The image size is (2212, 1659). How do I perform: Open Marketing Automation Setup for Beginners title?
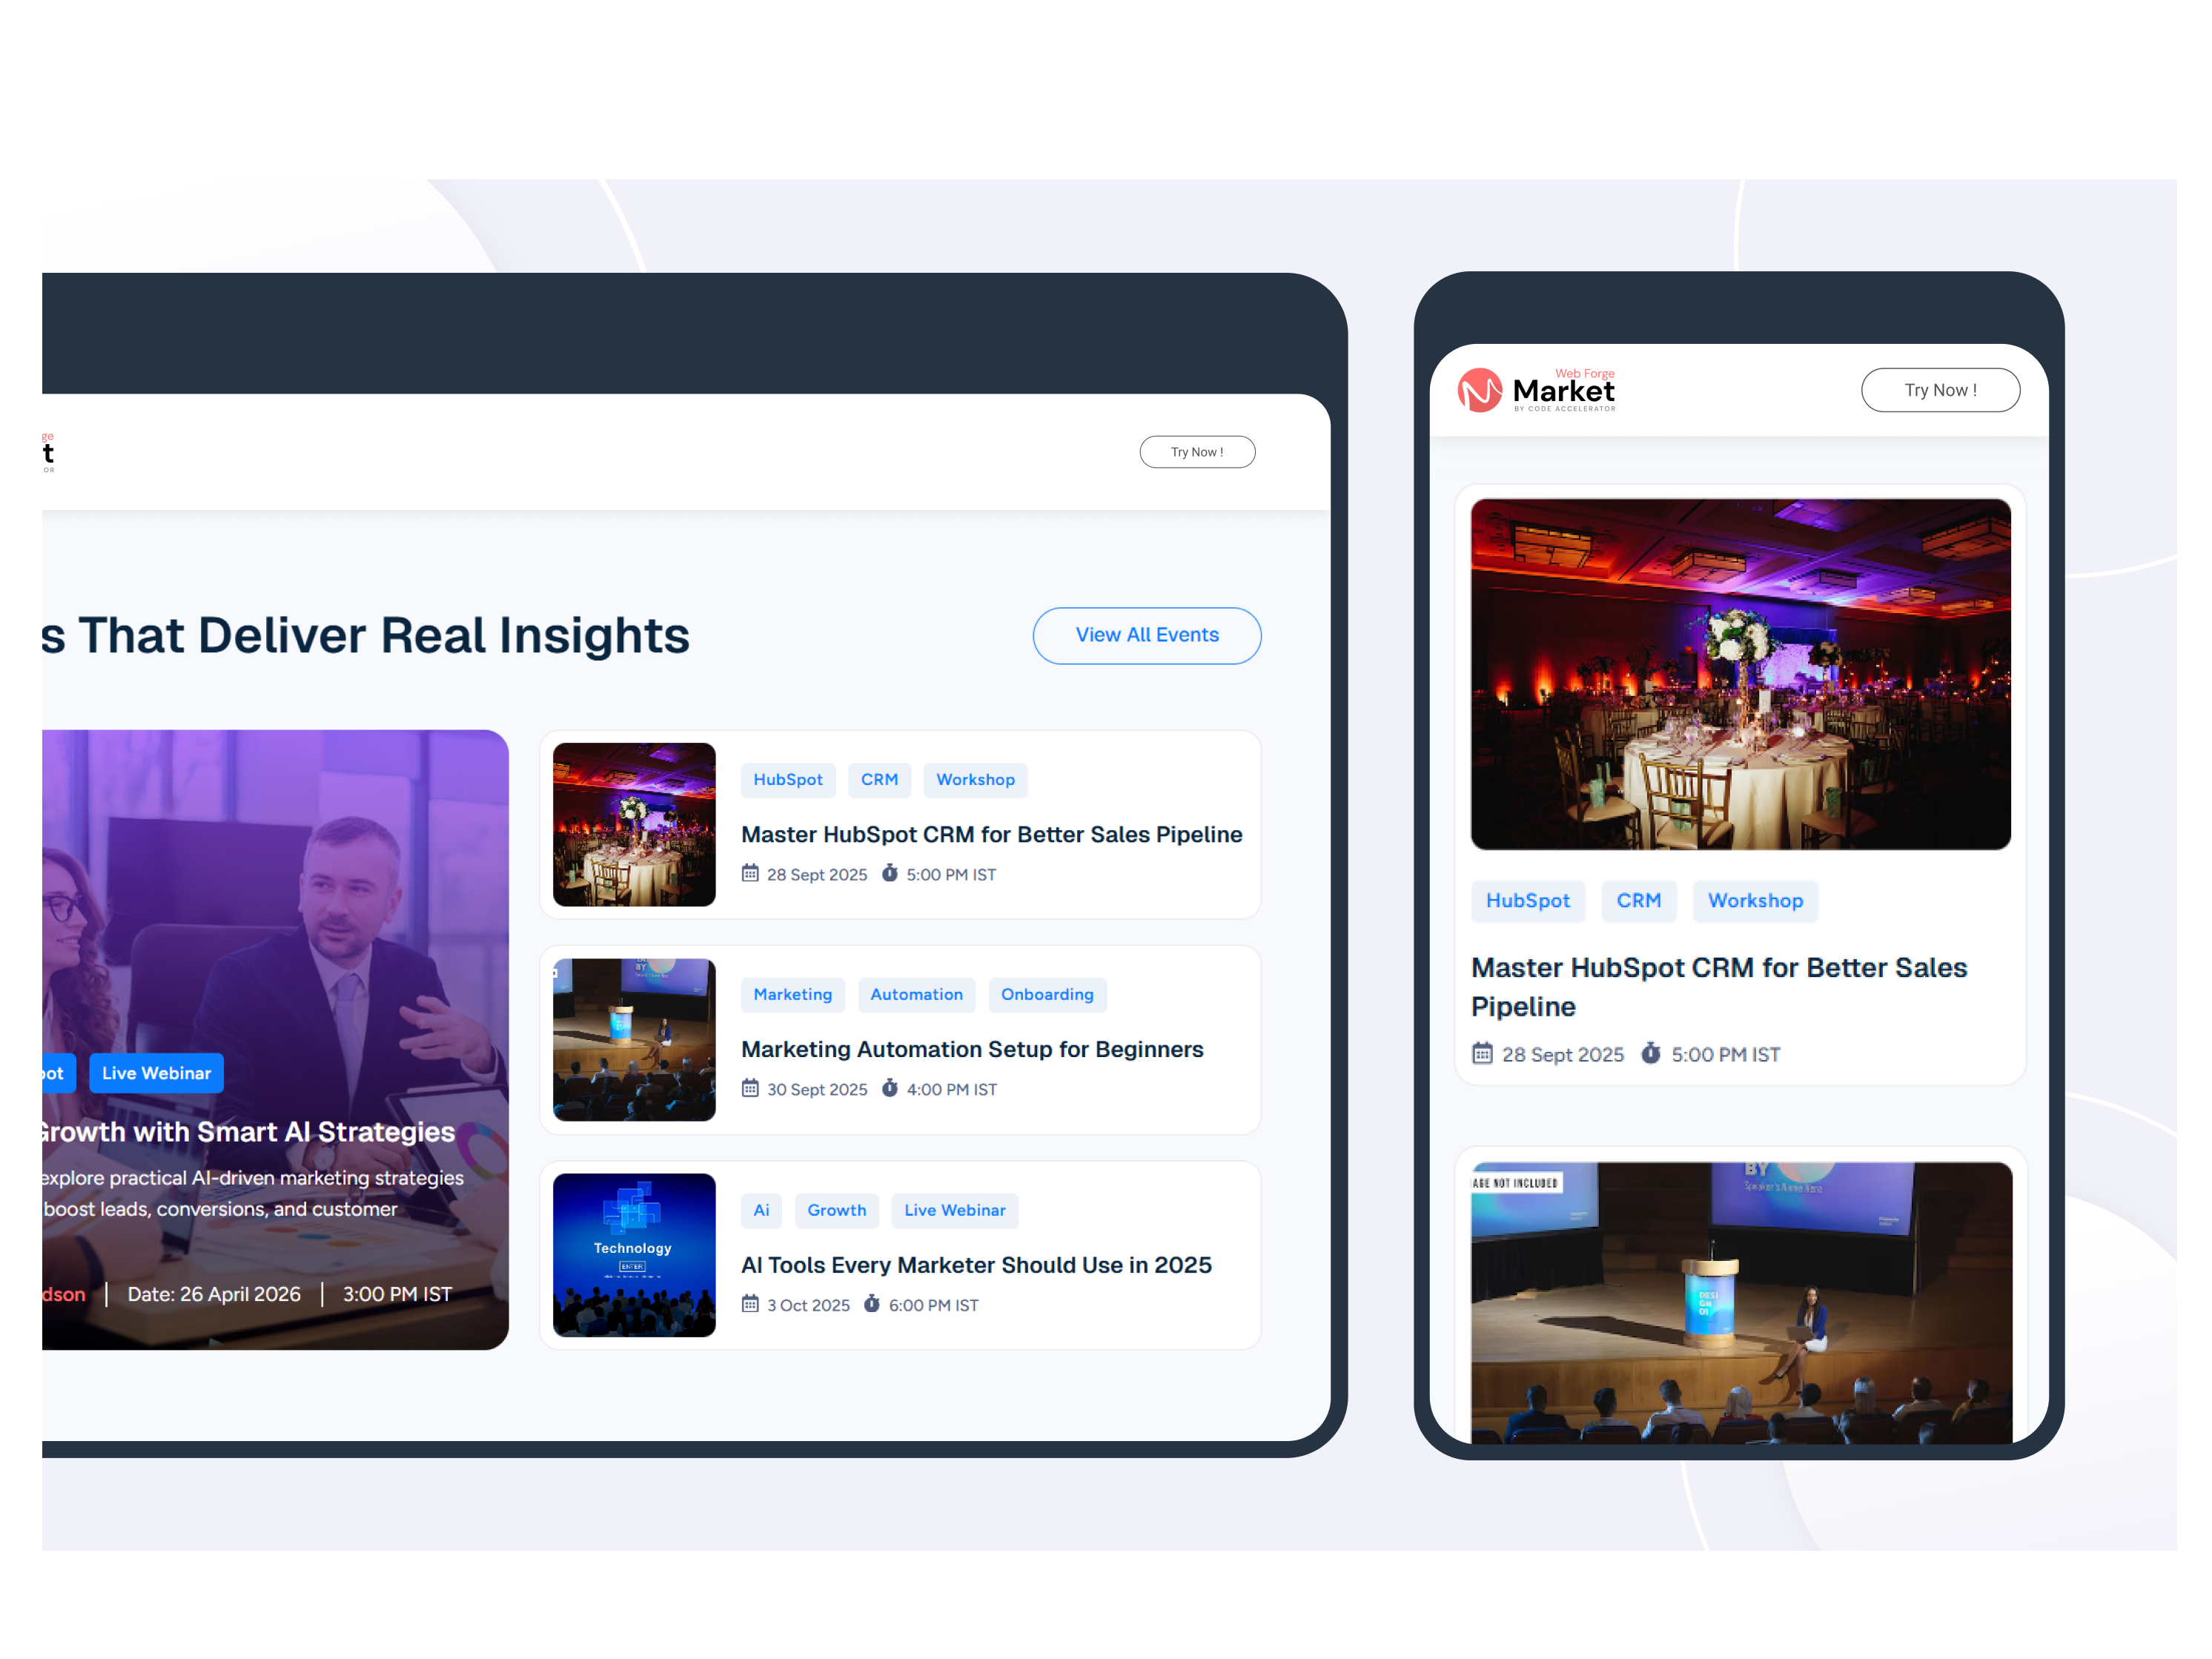click(972, 1050)
